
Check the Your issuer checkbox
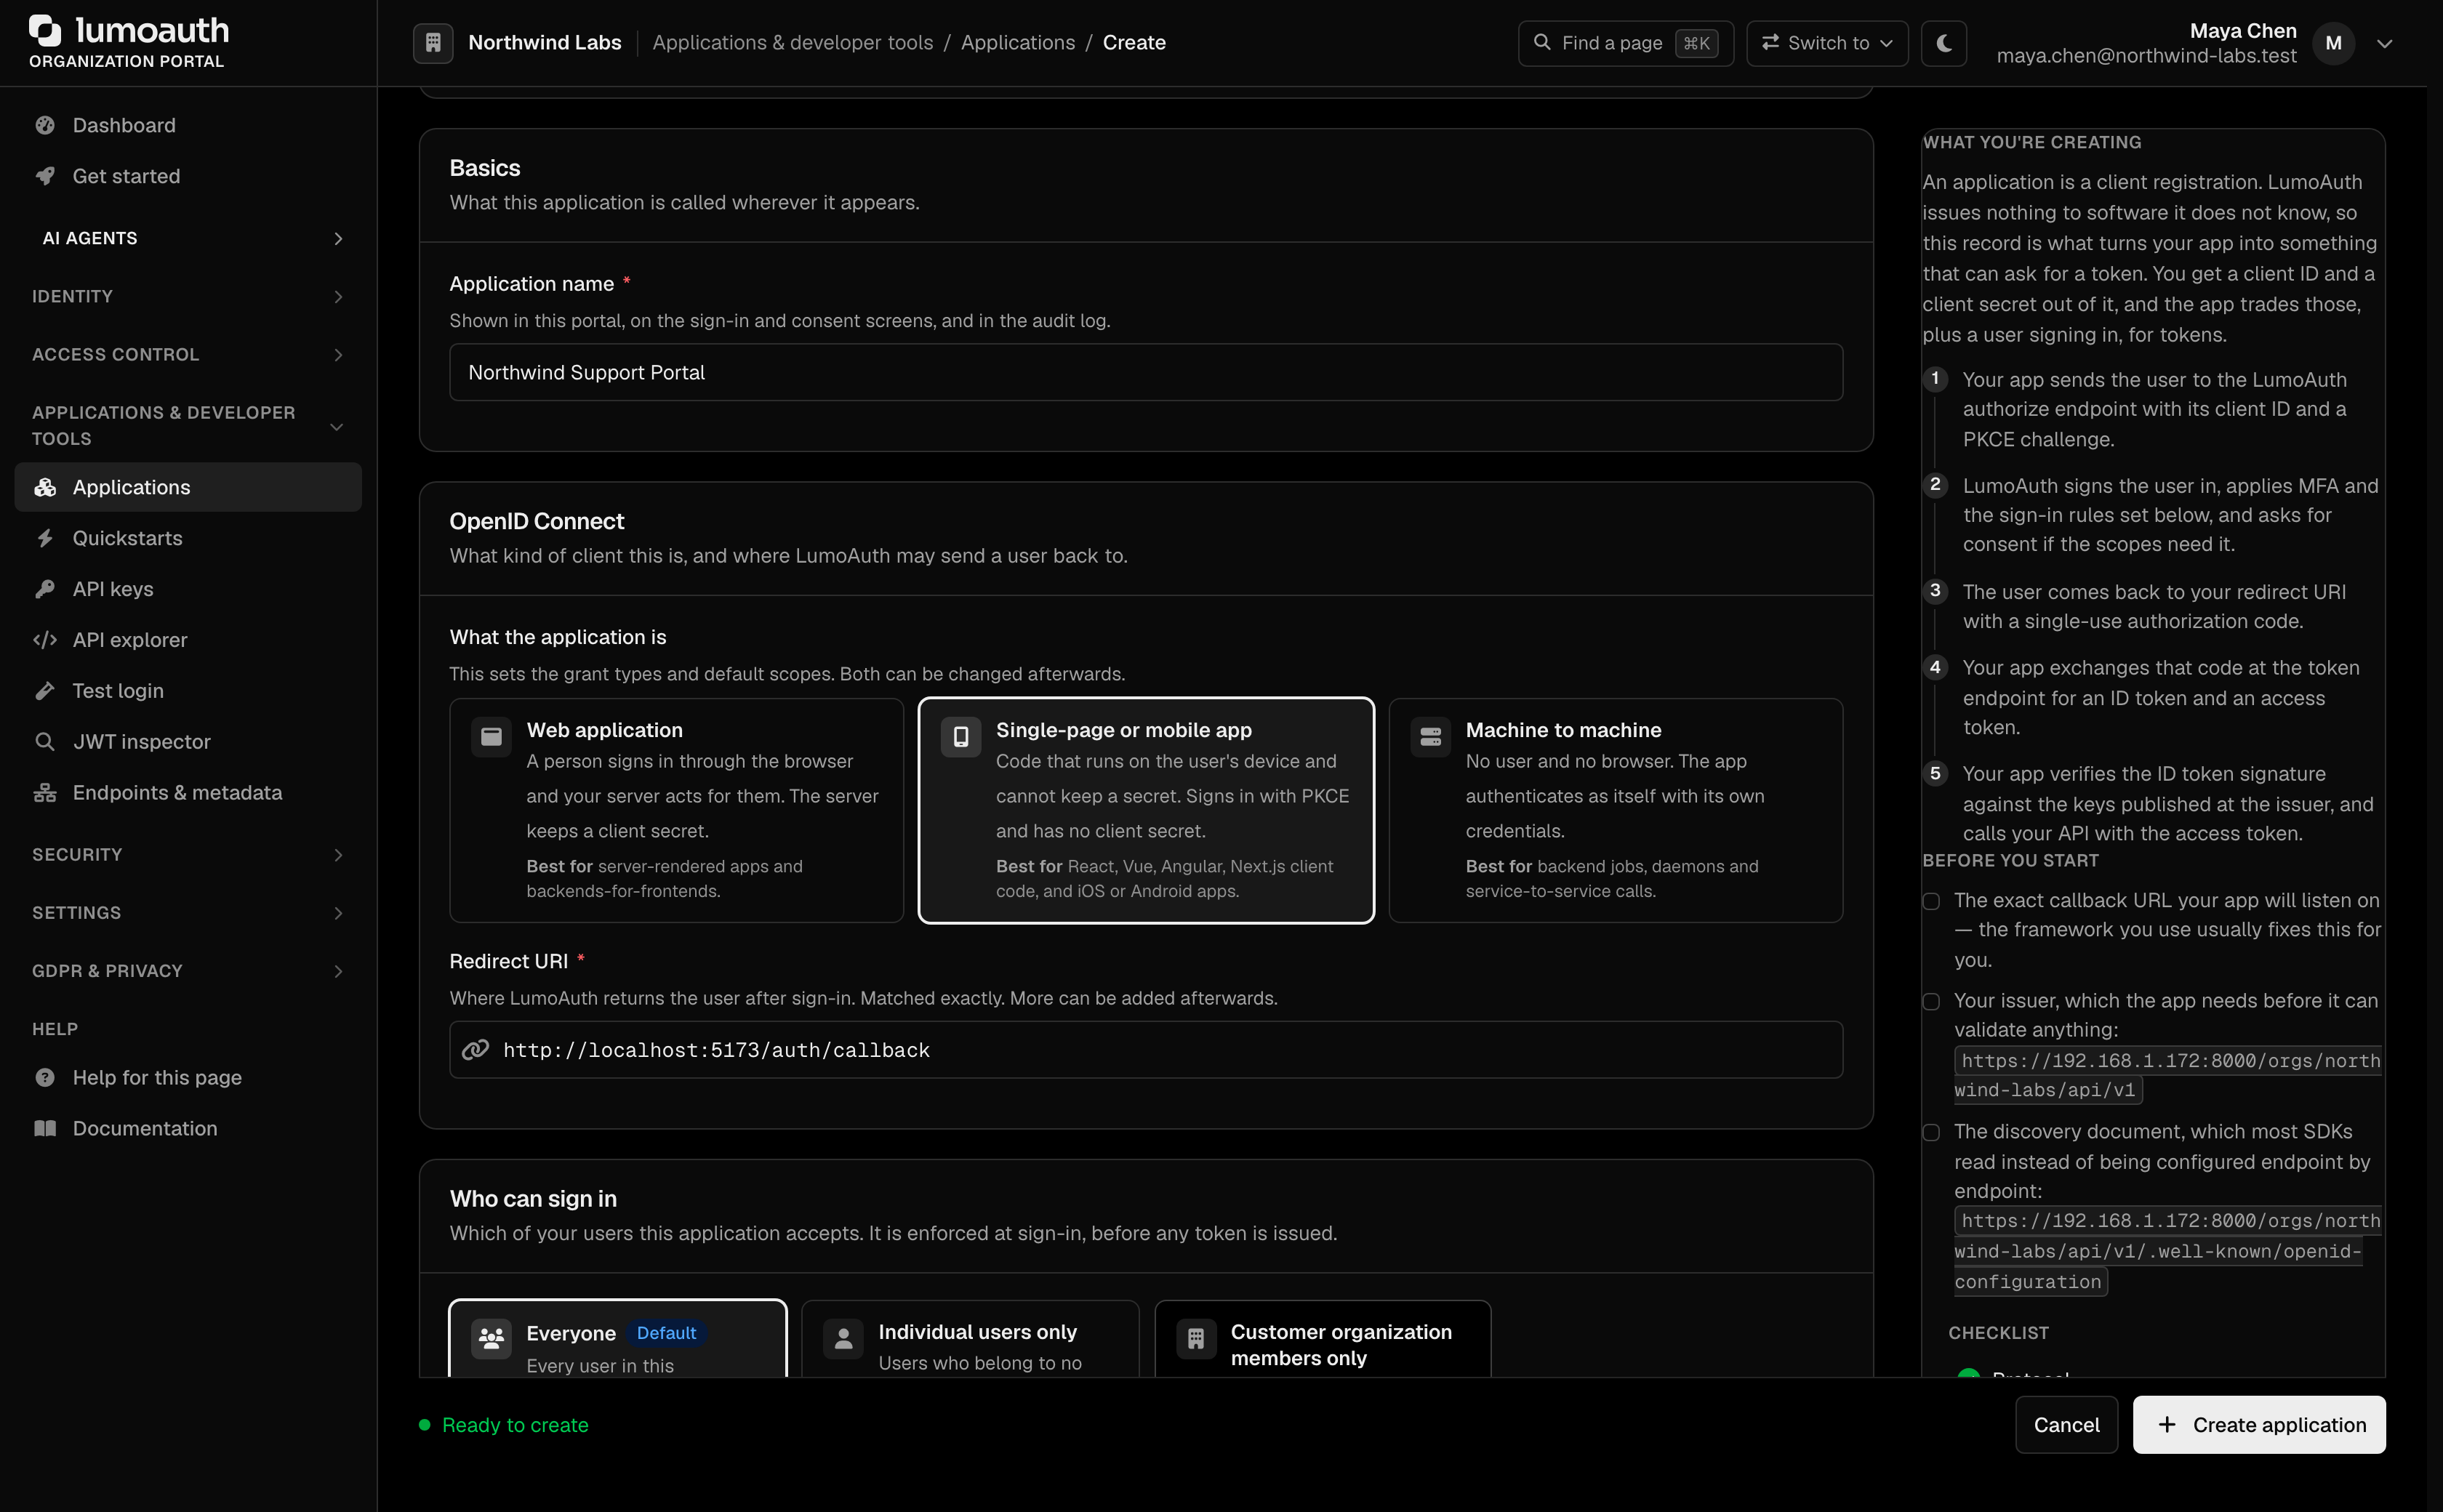pyautogui.click(x=1931, y=1001)
